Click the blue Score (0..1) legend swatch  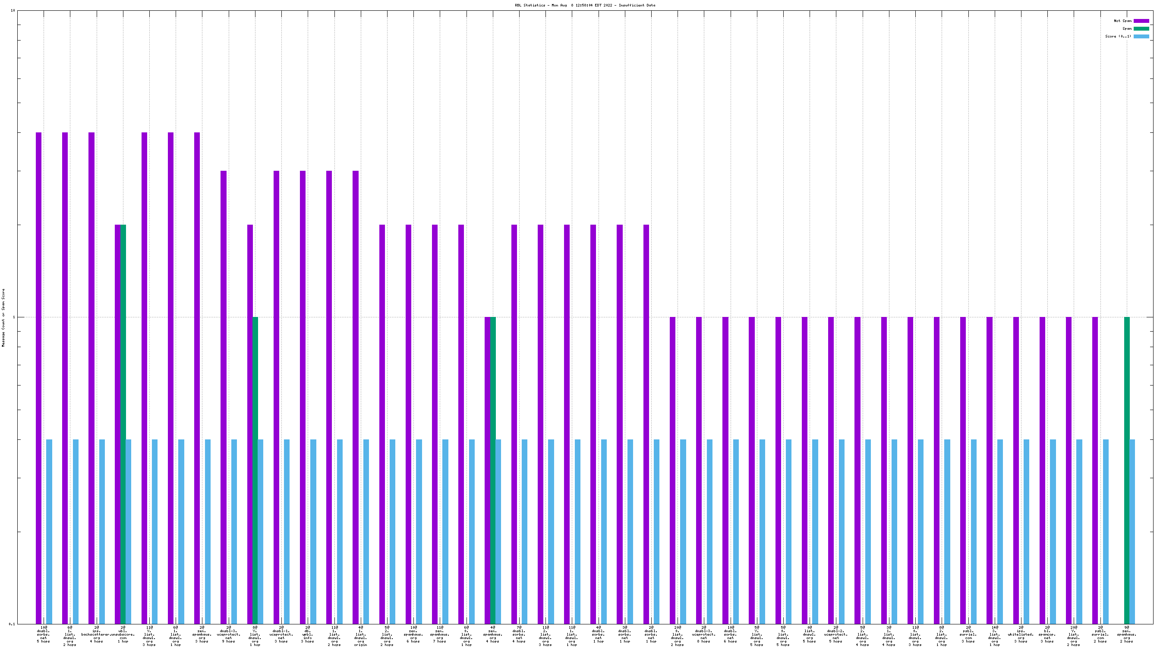click(x=1141, y=37)
